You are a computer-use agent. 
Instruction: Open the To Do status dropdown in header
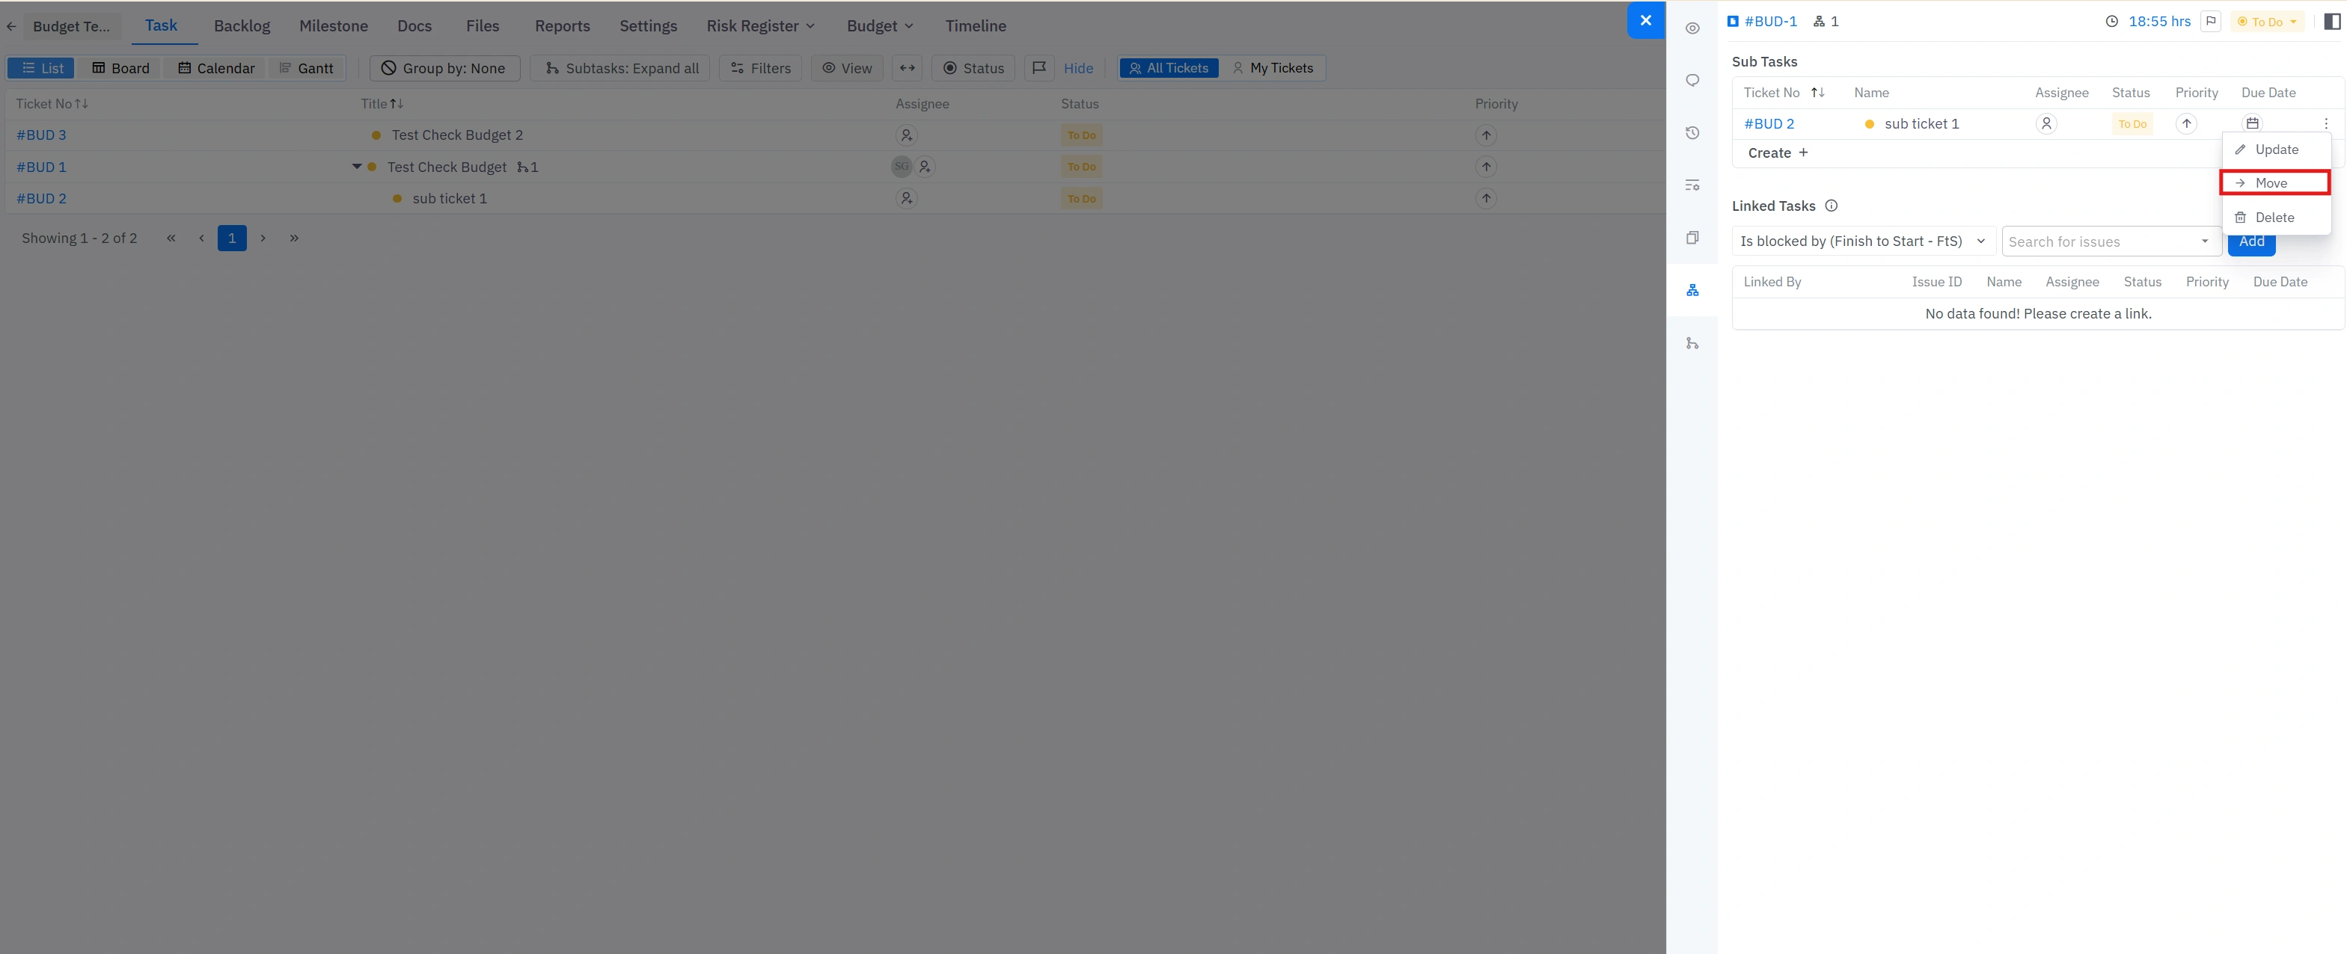[2266, 22]
